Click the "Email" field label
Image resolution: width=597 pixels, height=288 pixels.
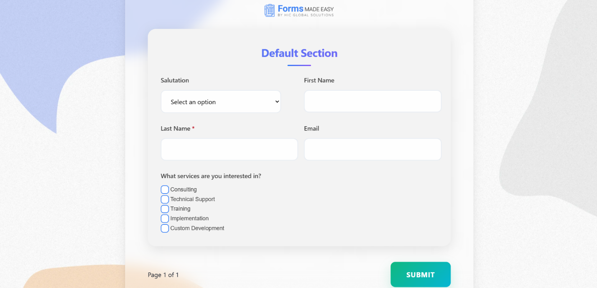pyautogui.click(x=311, y=129)
